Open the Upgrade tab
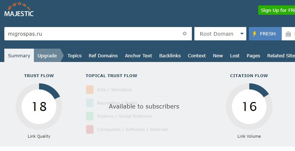Image resolution: width=295 pixels, height=151 pixels. click(47, 55)
